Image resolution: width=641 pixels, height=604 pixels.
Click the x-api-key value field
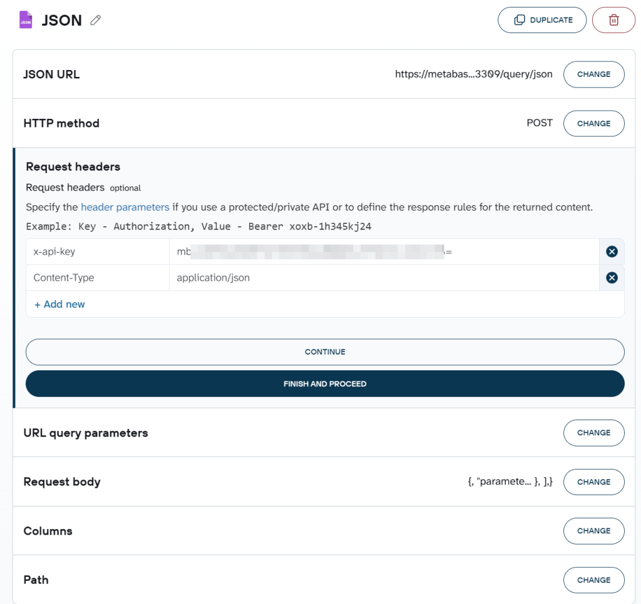coord(384,251)
